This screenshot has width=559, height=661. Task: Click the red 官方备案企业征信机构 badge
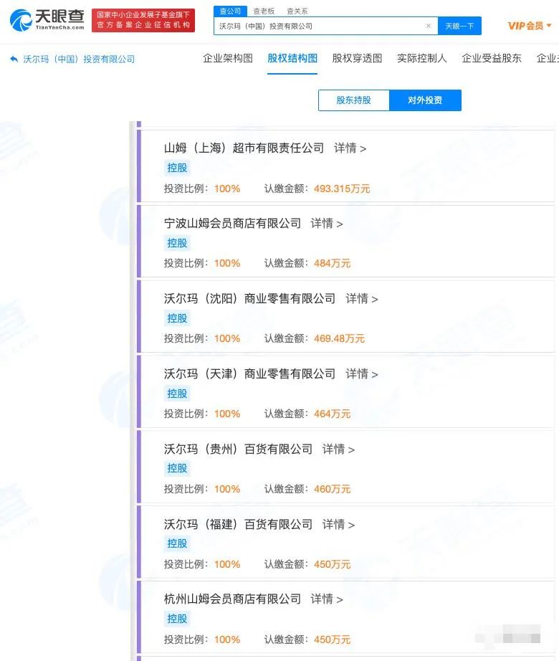(143, 20)
